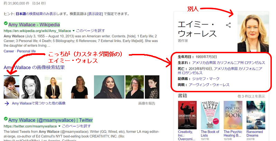The height and width of the screenshot is (141, 276).
Task: Click green check icon next to Twitter result
Action: tap(6, 119)
